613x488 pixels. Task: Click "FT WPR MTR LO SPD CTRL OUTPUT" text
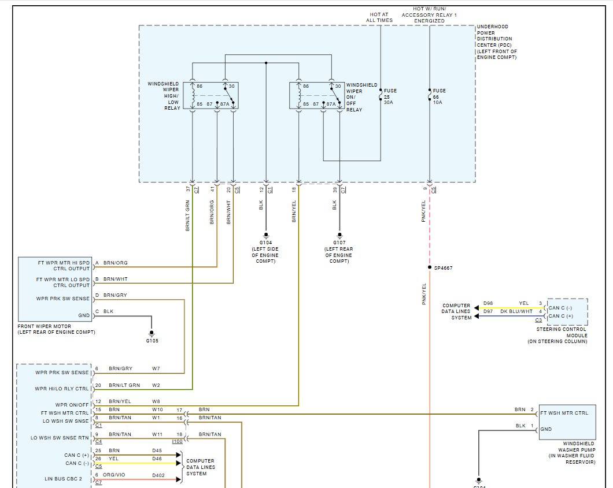63,282
